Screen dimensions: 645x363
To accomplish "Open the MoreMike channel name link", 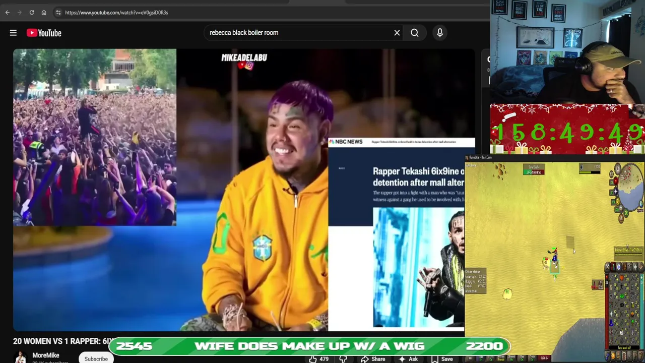I will click(46, 355).
